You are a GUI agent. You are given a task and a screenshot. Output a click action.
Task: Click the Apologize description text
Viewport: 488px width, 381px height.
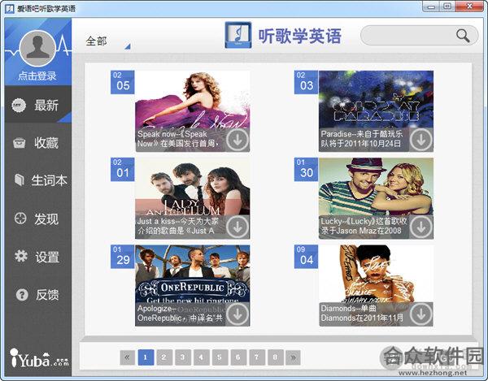point(181,314)
